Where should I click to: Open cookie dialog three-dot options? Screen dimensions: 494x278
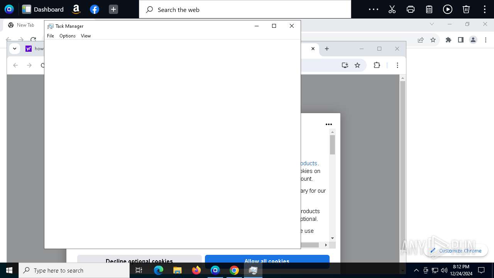329,124
